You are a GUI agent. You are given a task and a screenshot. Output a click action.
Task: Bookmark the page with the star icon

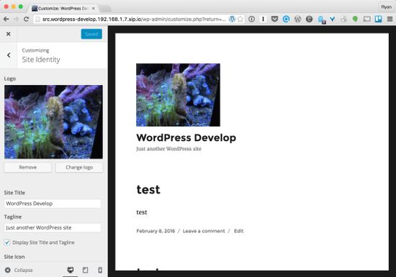[240, 19]
